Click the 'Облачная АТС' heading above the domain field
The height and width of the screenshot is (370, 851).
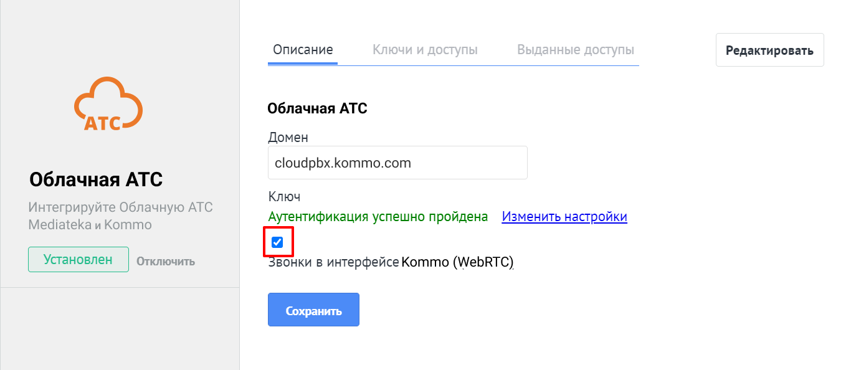pyautogui.click(x=317, y=108)
